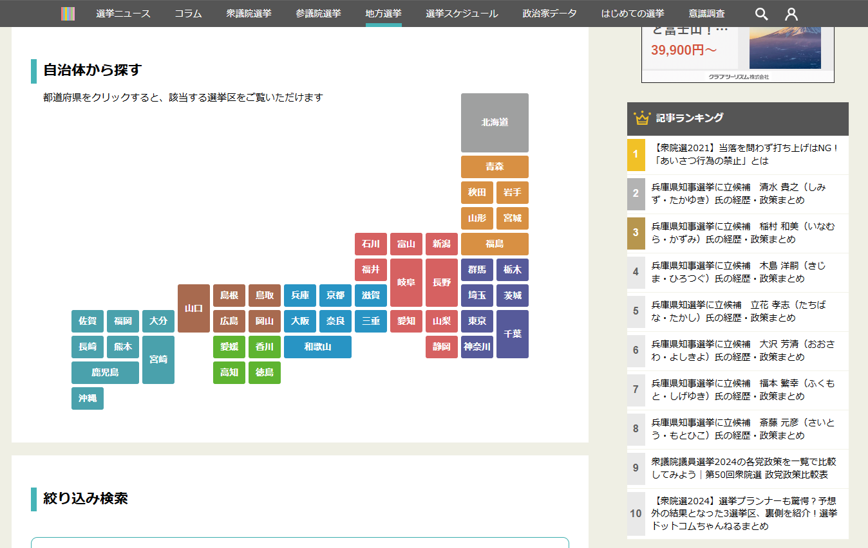The image size is (868, 548).
Task: Select 北海道 on the prefecture map
Action: pyautogui.click(x=495, y=122)
